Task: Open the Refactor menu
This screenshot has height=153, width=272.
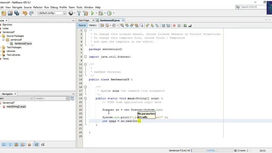Action: tap(38, 7)
